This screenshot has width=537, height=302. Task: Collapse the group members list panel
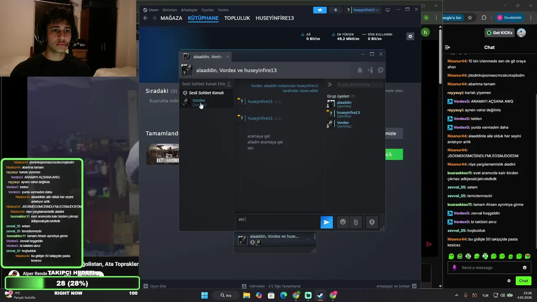330,84
